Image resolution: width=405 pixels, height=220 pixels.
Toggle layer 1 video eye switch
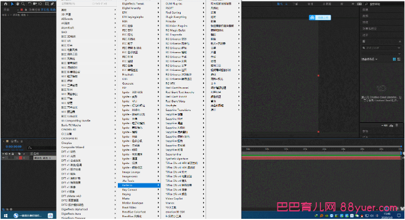[3, 158]
